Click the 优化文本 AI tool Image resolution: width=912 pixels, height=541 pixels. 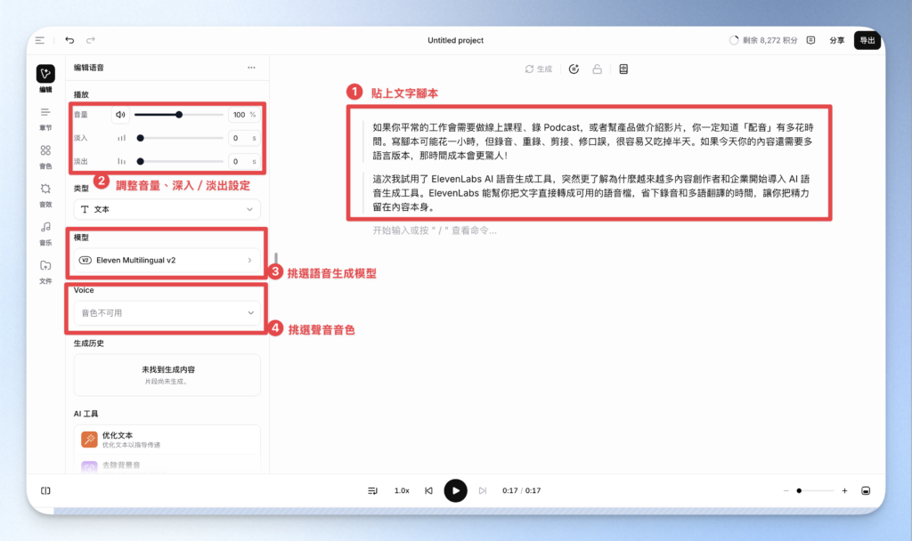click(x=167, y=440)
